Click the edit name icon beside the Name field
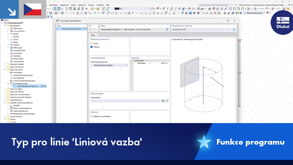The width and height of the screenshot is (293, 165). click(x=167, y=30)
